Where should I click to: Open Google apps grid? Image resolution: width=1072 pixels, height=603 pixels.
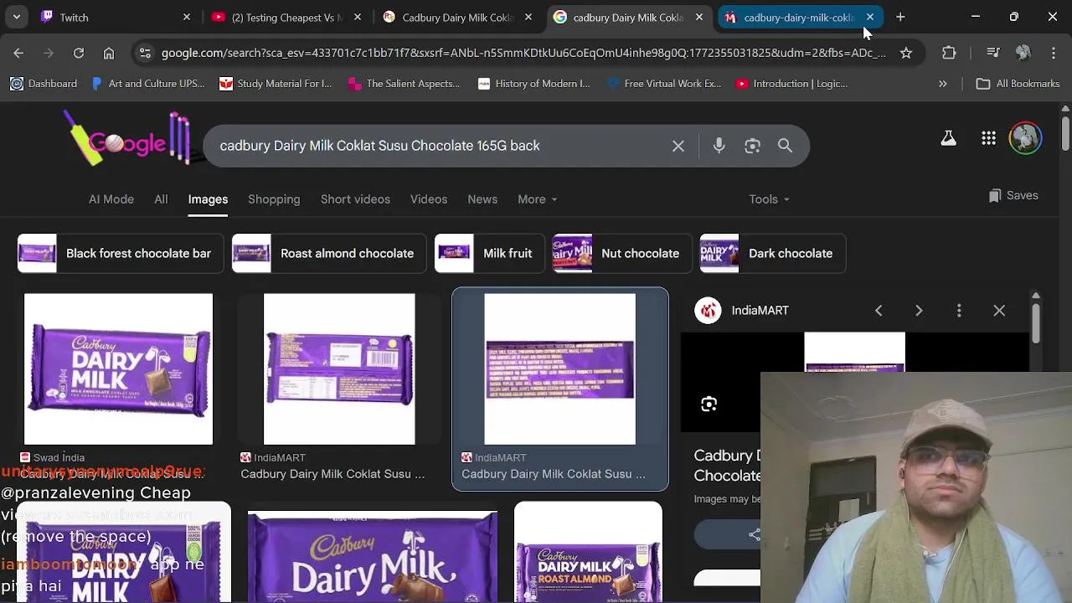point(989,138)
